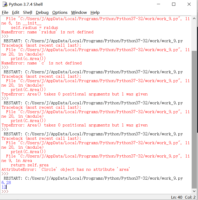
Task: Open the Options menu
Action: pyautogui.click(x=60, y=13)
